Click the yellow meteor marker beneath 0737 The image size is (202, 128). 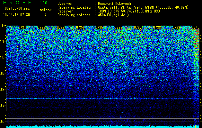point(136,126)
